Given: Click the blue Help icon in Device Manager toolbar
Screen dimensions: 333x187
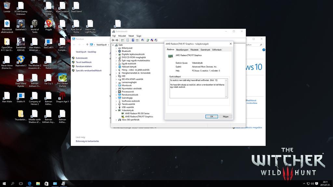Looking at the screenshot, I should [x=133, y=40].
